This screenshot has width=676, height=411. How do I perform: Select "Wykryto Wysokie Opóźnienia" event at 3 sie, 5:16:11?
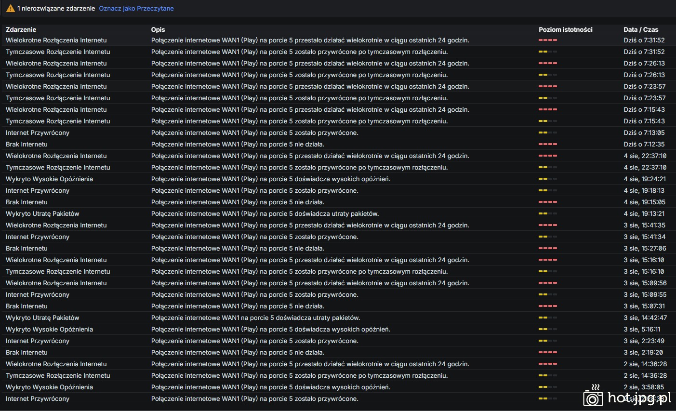49,329
